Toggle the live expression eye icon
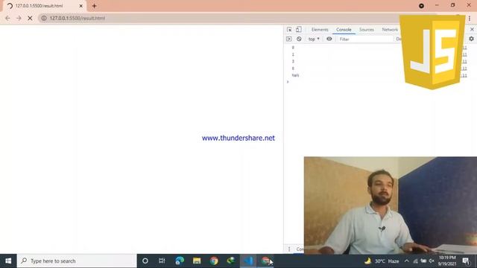The image size is (477, 268). (329, 39)
